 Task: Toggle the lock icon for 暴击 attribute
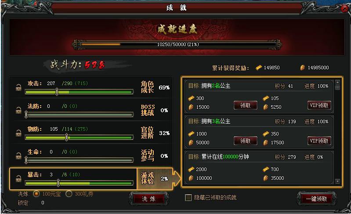pos(18,179)
